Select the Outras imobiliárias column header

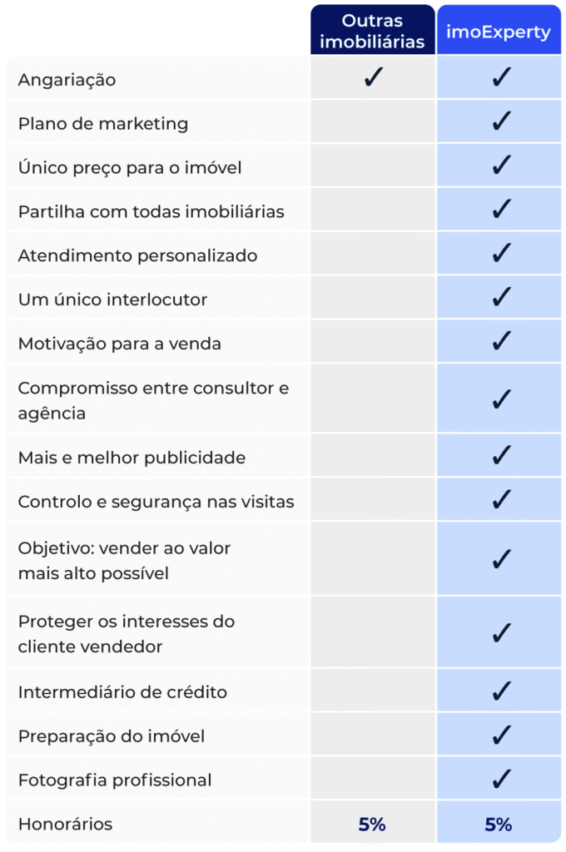tap(373, 32)
